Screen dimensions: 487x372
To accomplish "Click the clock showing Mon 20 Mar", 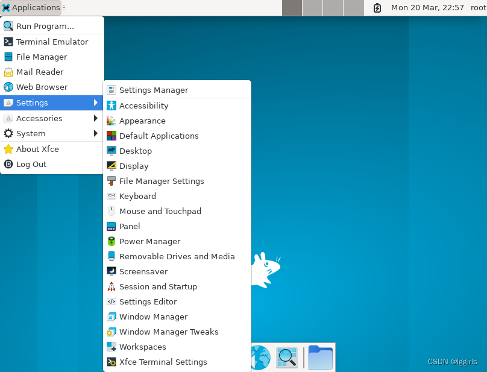I will pos(427,8).
